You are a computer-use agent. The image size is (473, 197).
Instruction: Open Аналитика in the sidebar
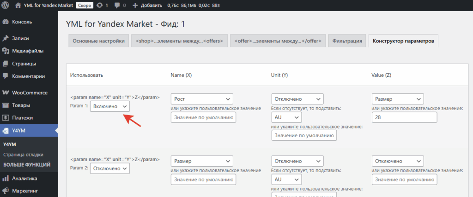[x=24, y=178]
